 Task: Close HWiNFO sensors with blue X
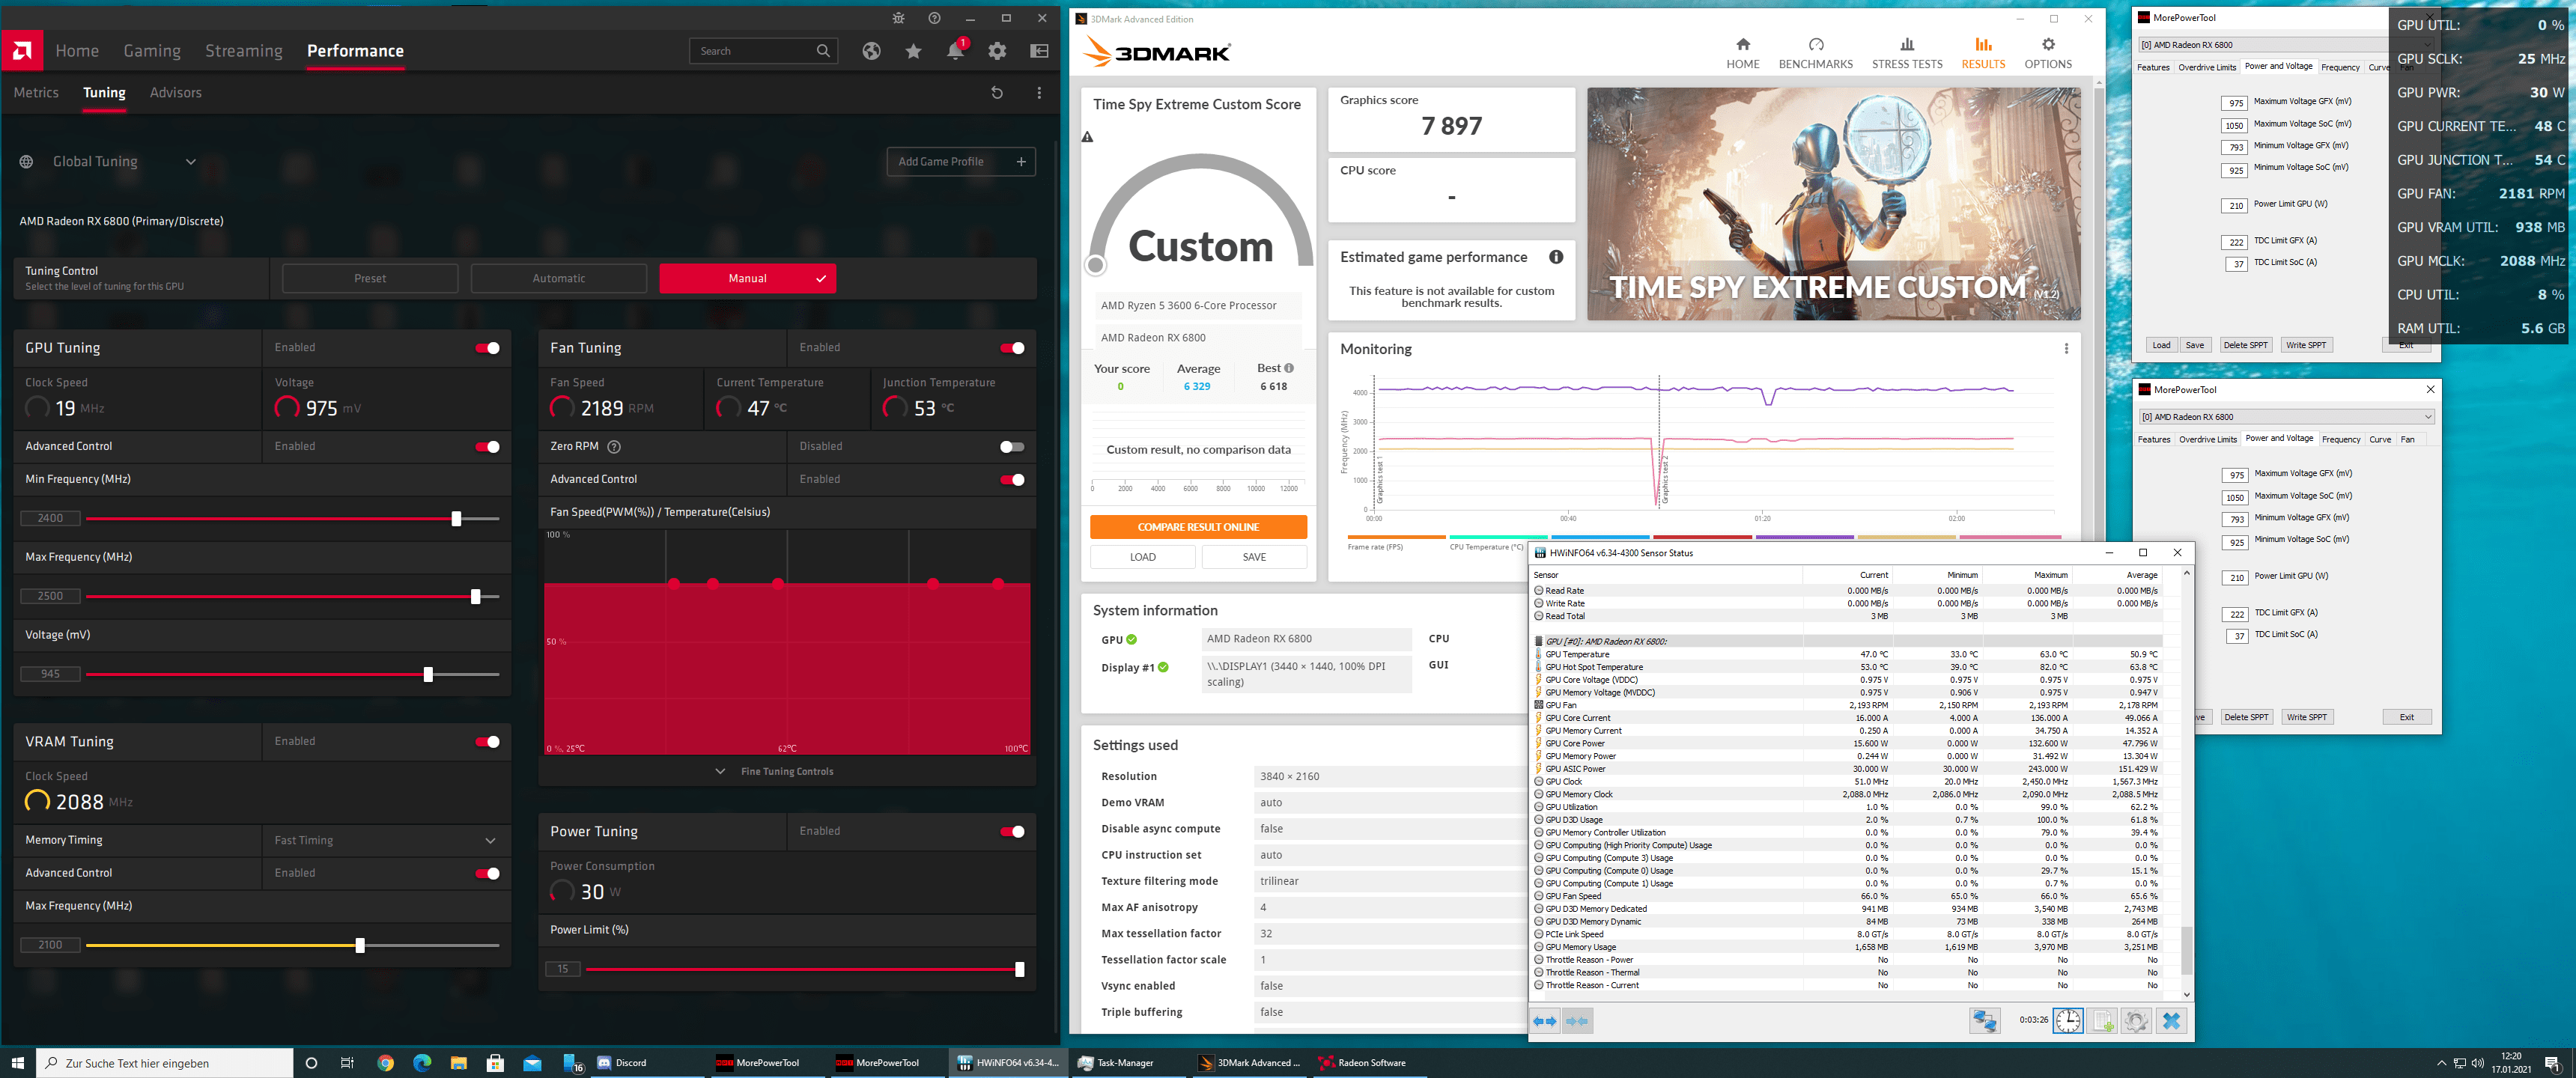[x=2171, y=1021]
